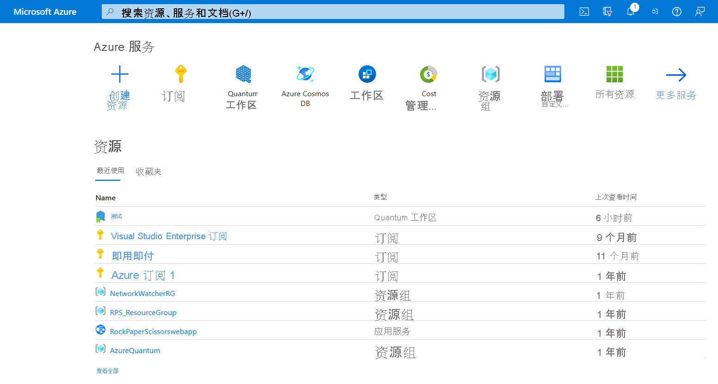This screenshot has width=718, height=384.
Task: Click the 6 小时前 time cell
Action: [614, 218]
